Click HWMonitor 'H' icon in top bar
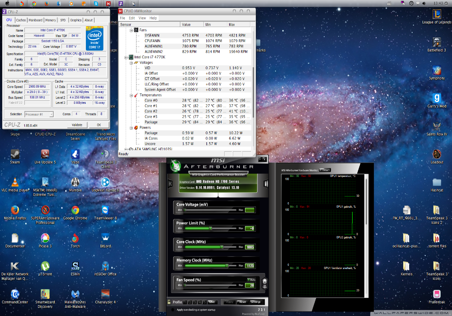Screen dimensions: 452x316 tap(108, 4)
